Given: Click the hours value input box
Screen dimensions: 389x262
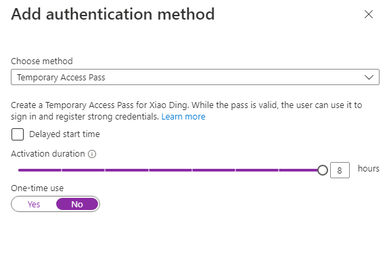Looking at the screenshot, I should 340,170.
